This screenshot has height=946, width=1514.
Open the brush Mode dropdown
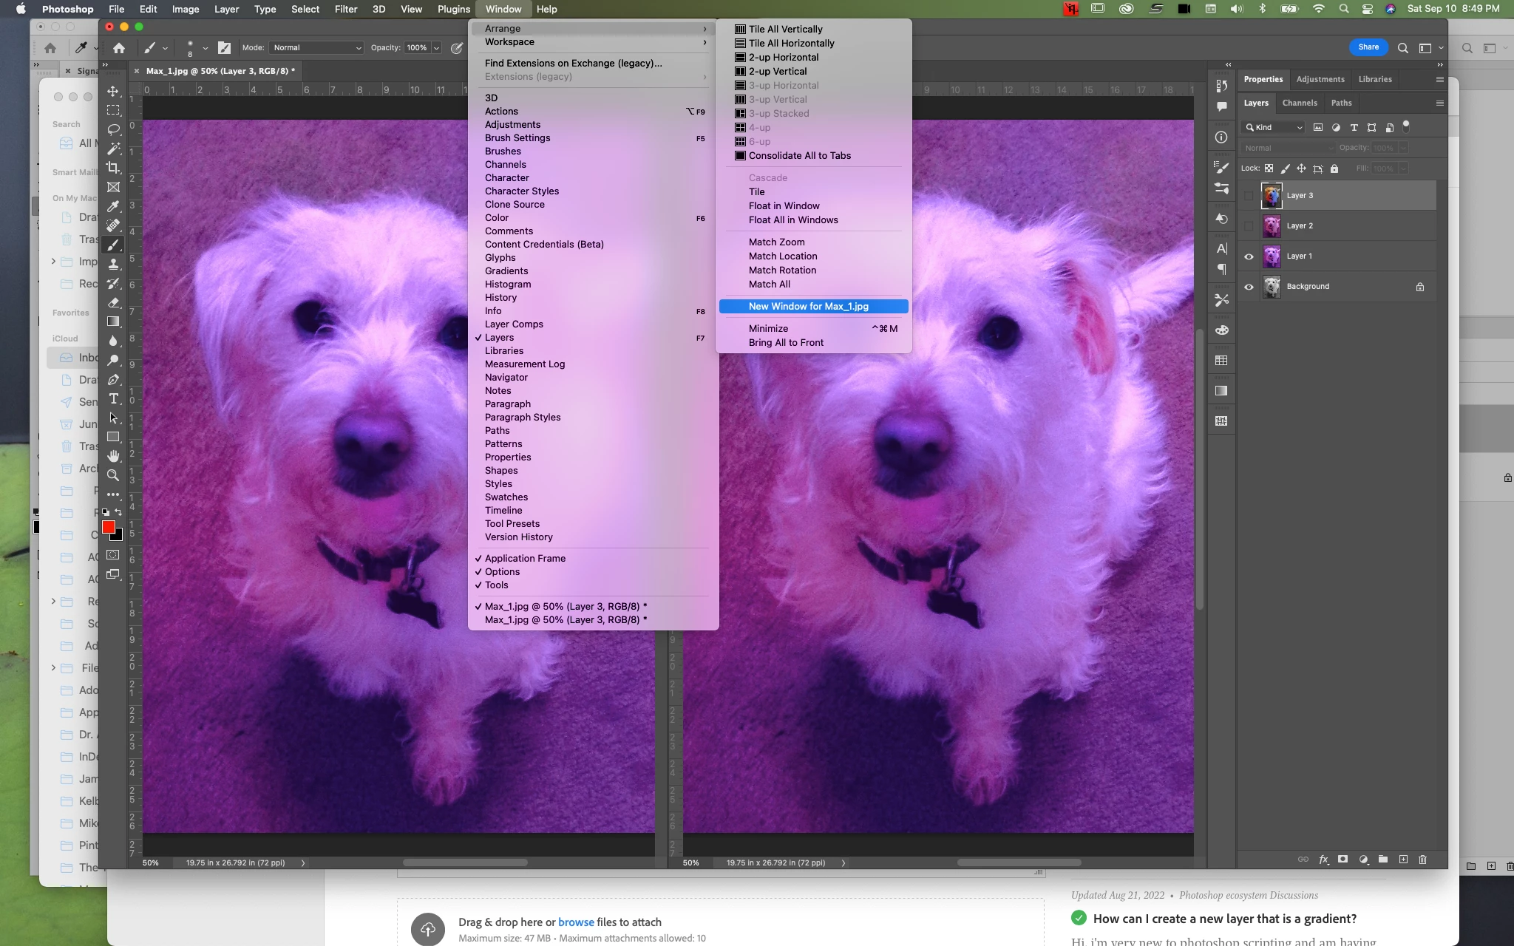(316, 47)
